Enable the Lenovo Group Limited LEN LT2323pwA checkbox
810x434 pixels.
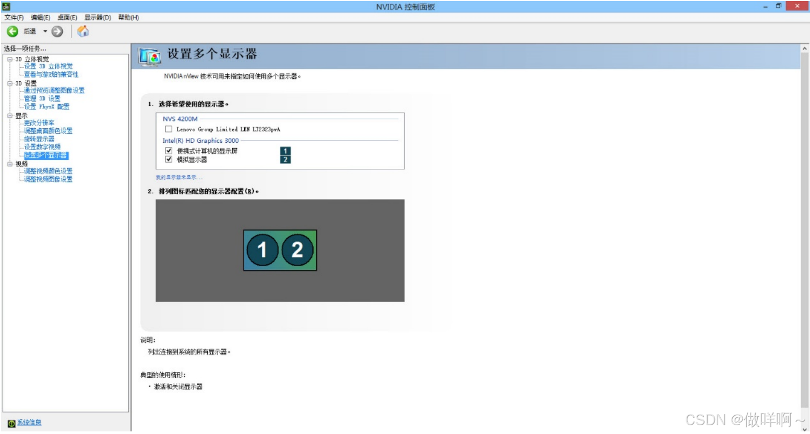(169, 129)
